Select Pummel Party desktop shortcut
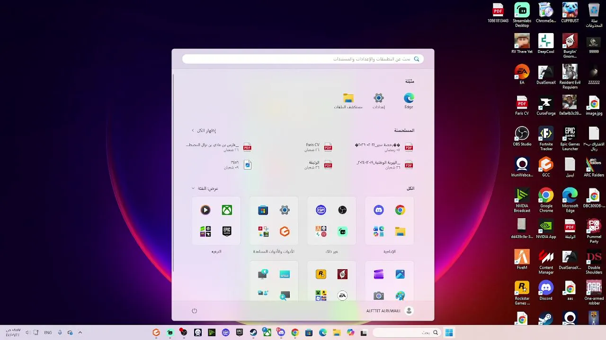 [594, 231]
